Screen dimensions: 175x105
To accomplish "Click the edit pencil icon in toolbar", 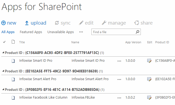I will (81, 23).
